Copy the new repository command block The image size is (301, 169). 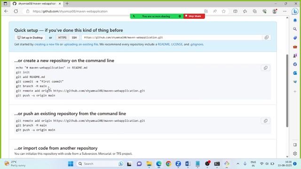click(265, 68)
